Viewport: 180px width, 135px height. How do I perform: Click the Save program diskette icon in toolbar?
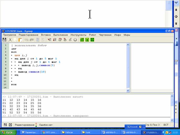pyautogui.click(x=4, y=40)
